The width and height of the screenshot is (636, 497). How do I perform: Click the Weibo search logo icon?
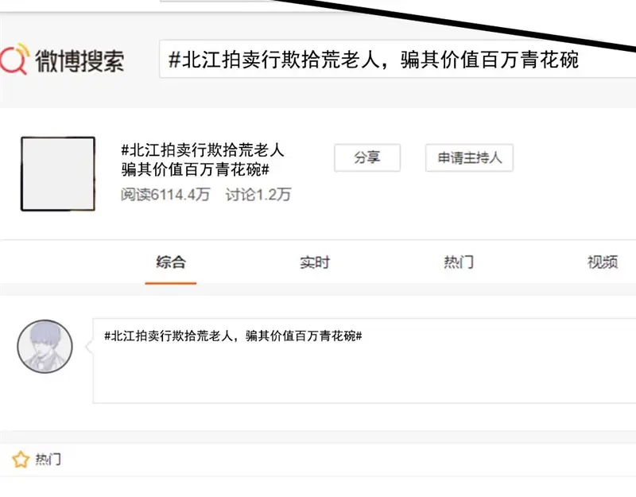coord(14,59)
